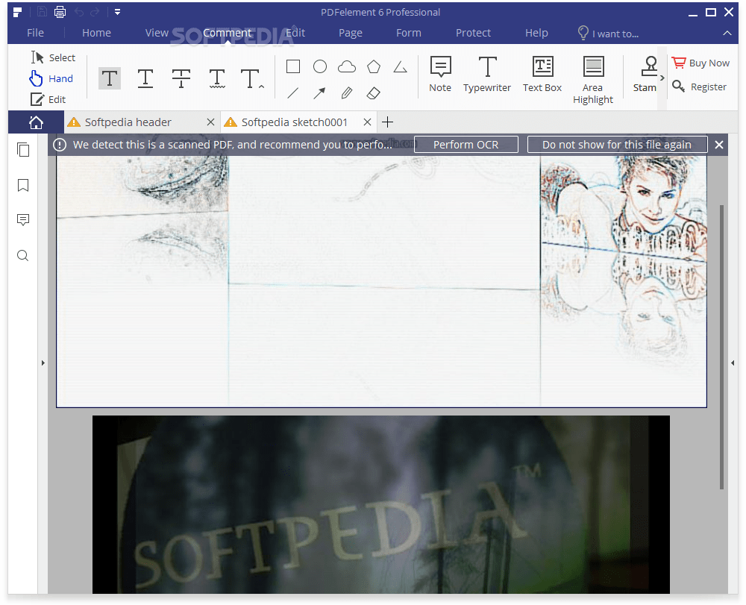Image resolution: width=746 pixels, height=605 pixels.
Task: Choose the Text Box tool
Action: coord(542,74)
